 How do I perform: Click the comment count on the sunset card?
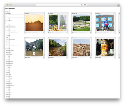point(43,33)
